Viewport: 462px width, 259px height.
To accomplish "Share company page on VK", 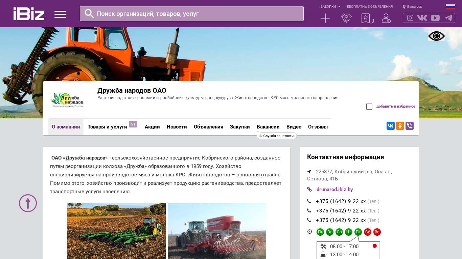I will tap(391, 126).
